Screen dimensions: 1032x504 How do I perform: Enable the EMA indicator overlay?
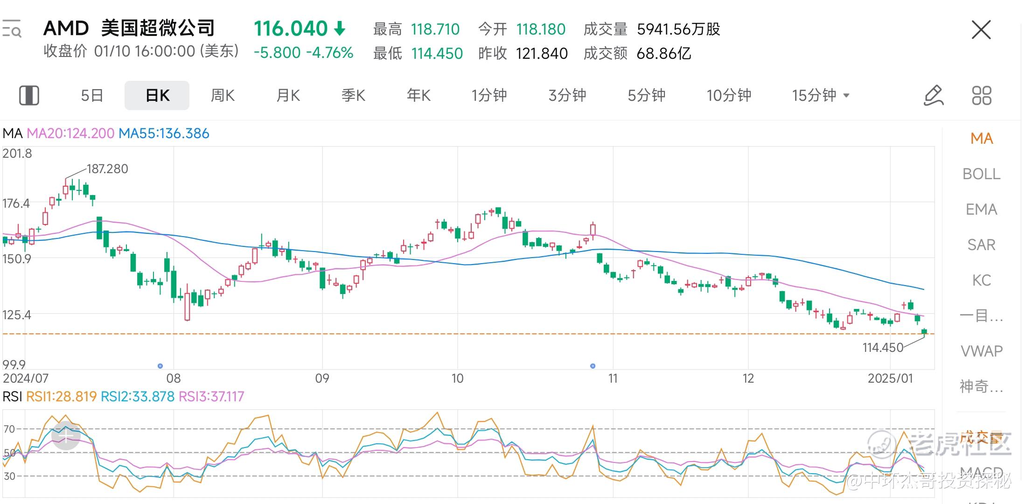(x=981, y=210)
